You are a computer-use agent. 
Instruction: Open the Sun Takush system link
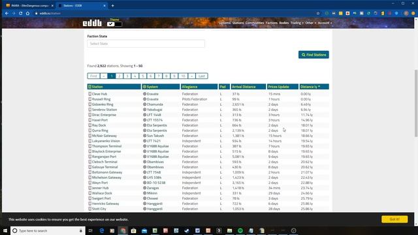coord(155,136)
